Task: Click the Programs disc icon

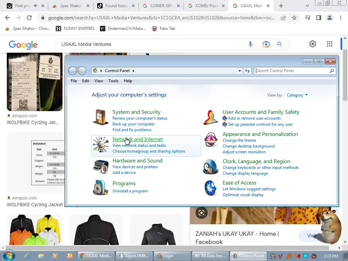Action: (x=100, y=187)
